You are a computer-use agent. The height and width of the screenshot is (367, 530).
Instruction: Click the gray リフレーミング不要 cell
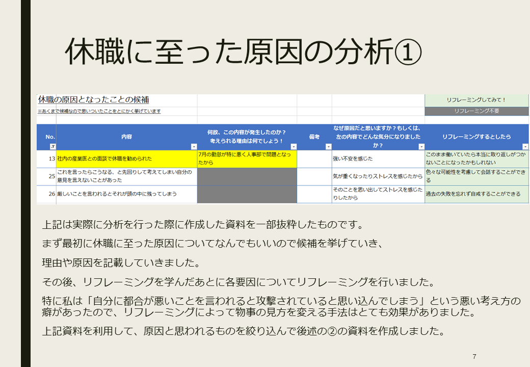pos(476,111)
